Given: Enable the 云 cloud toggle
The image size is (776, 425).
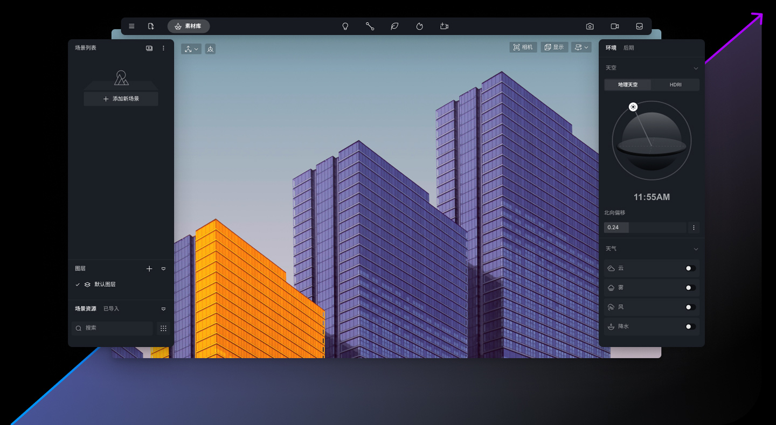Looking at the screenshot, I should click(690, 268).
